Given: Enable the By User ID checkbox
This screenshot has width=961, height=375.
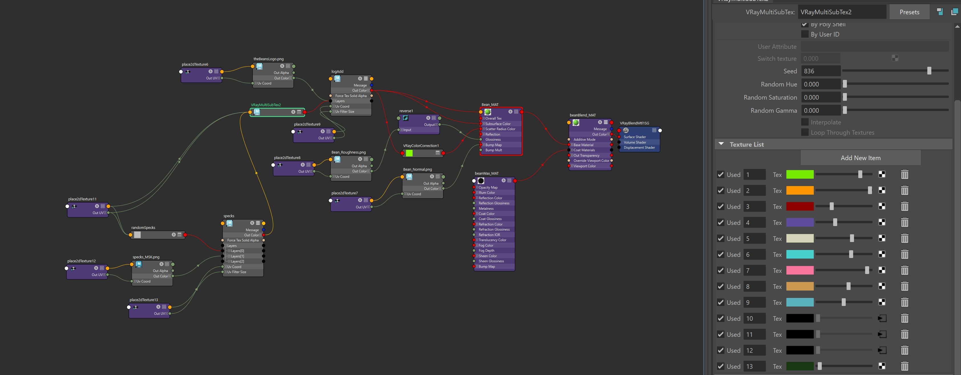Looking at the screenshot, I should (x=805, y=34).
